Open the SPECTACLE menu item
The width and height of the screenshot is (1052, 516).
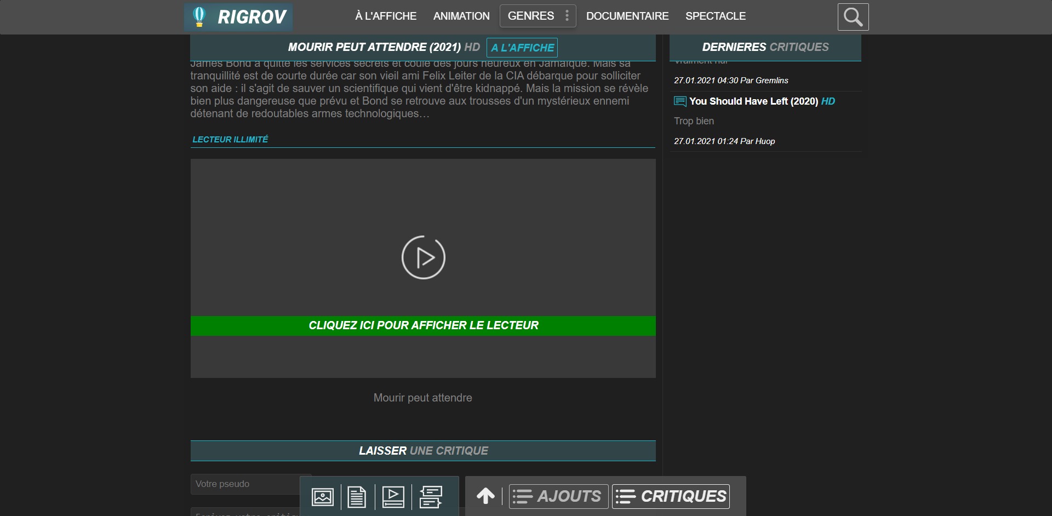716,16
